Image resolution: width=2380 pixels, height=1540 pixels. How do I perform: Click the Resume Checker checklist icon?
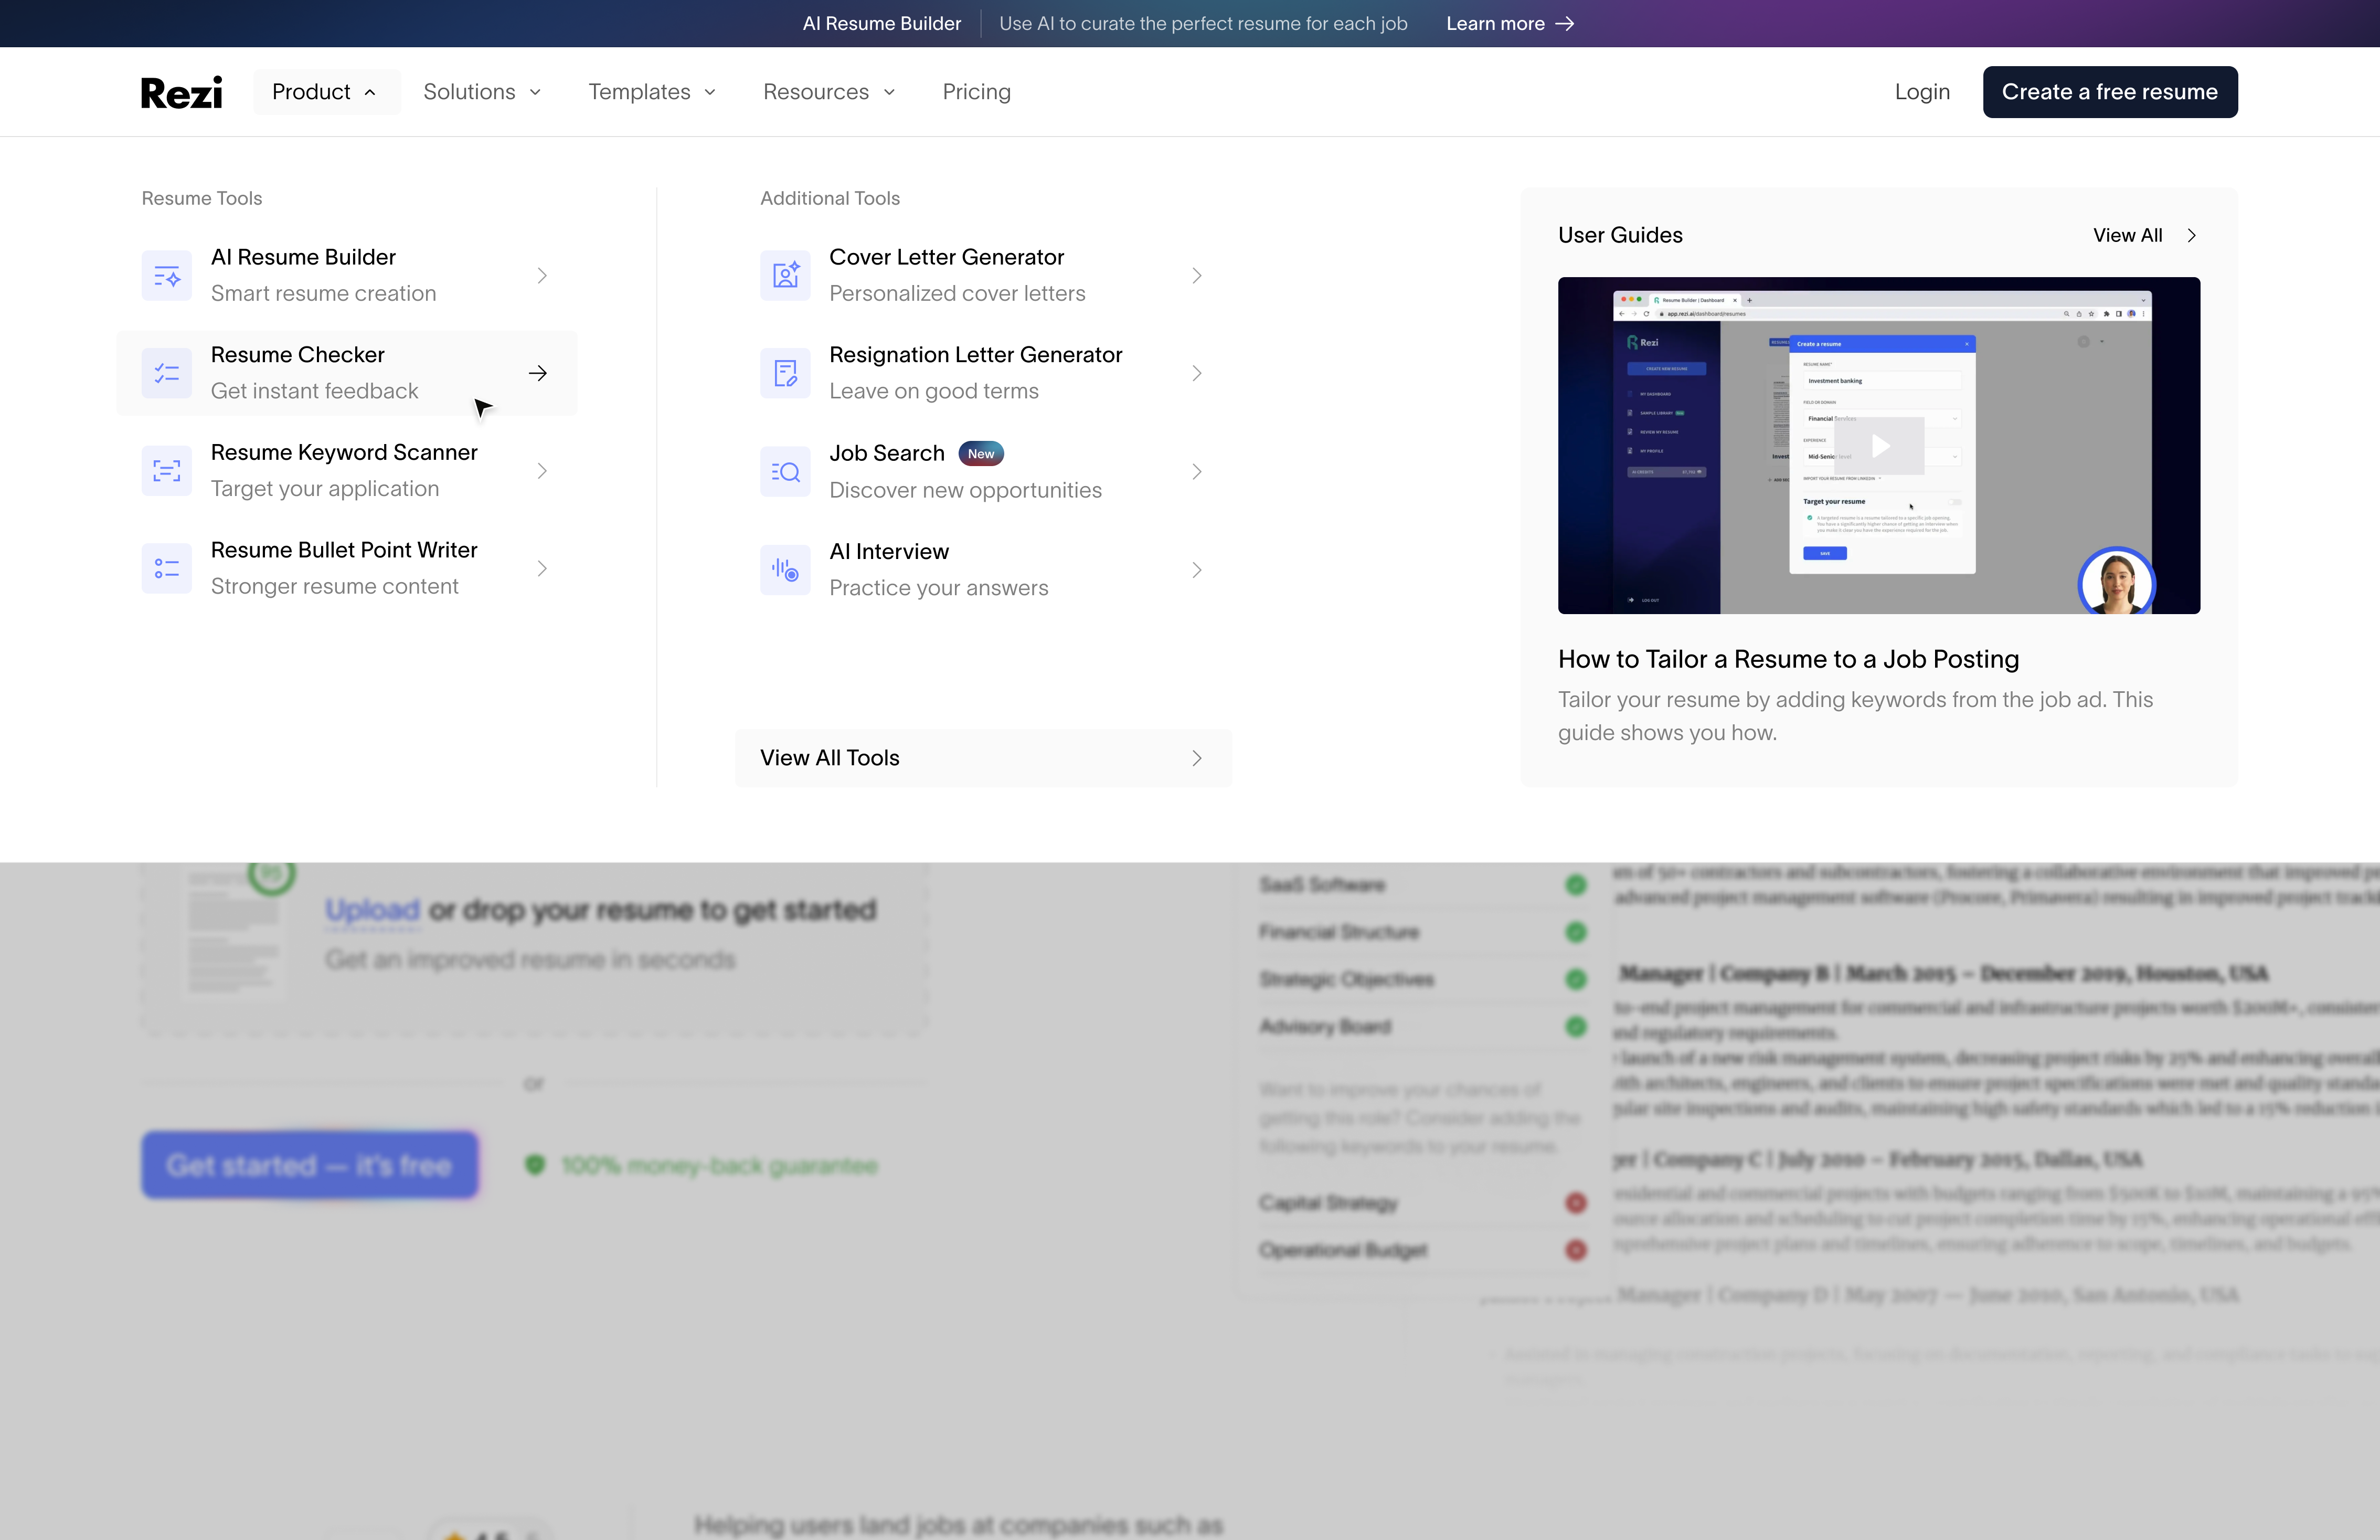[166, 373]
